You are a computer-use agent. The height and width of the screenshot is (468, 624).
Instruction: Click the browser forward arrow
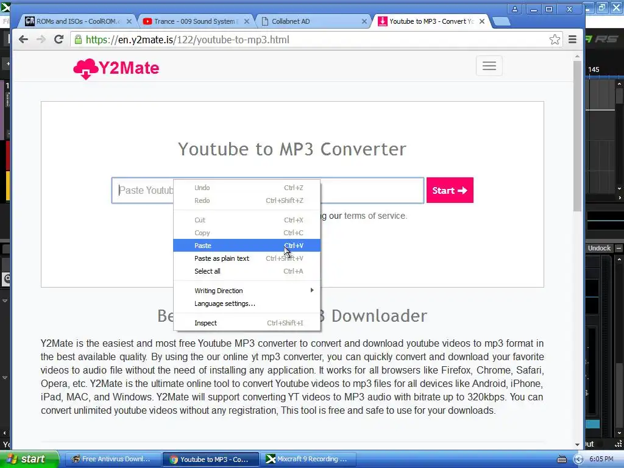(41, 39)
